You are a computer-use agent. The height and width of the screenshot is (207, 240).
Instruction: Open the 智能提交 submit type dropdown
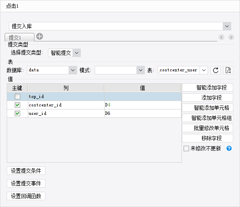point(77,53)
